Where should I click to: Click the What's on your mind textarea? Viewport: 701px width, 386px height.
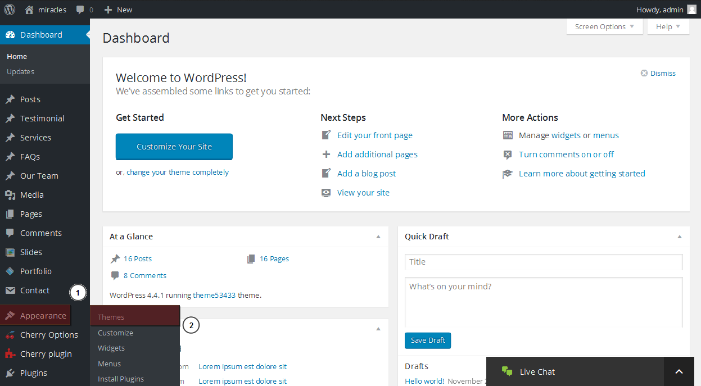point(544,302)
